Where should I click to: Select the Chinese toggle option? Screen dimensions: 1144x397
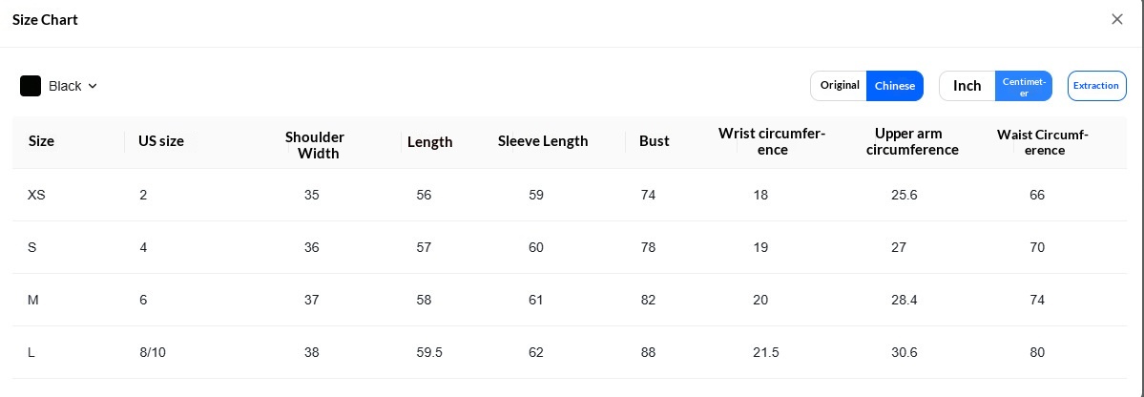(x=894, y=85)
